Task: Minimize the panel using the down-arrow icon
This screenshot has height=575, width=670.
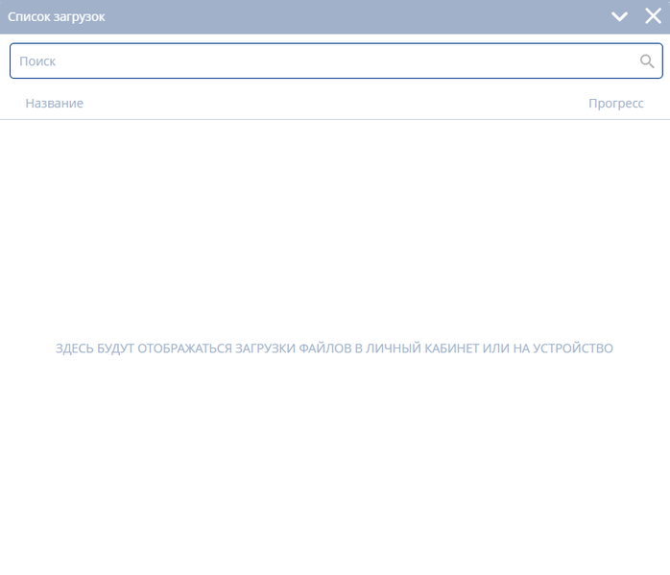Action: (x=620, y=16)
